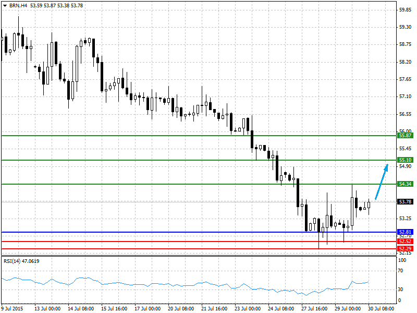This screenshot has height=313, width=417.
Task: Click the 55.45 price axis value
Action: (x=406, y=149)
